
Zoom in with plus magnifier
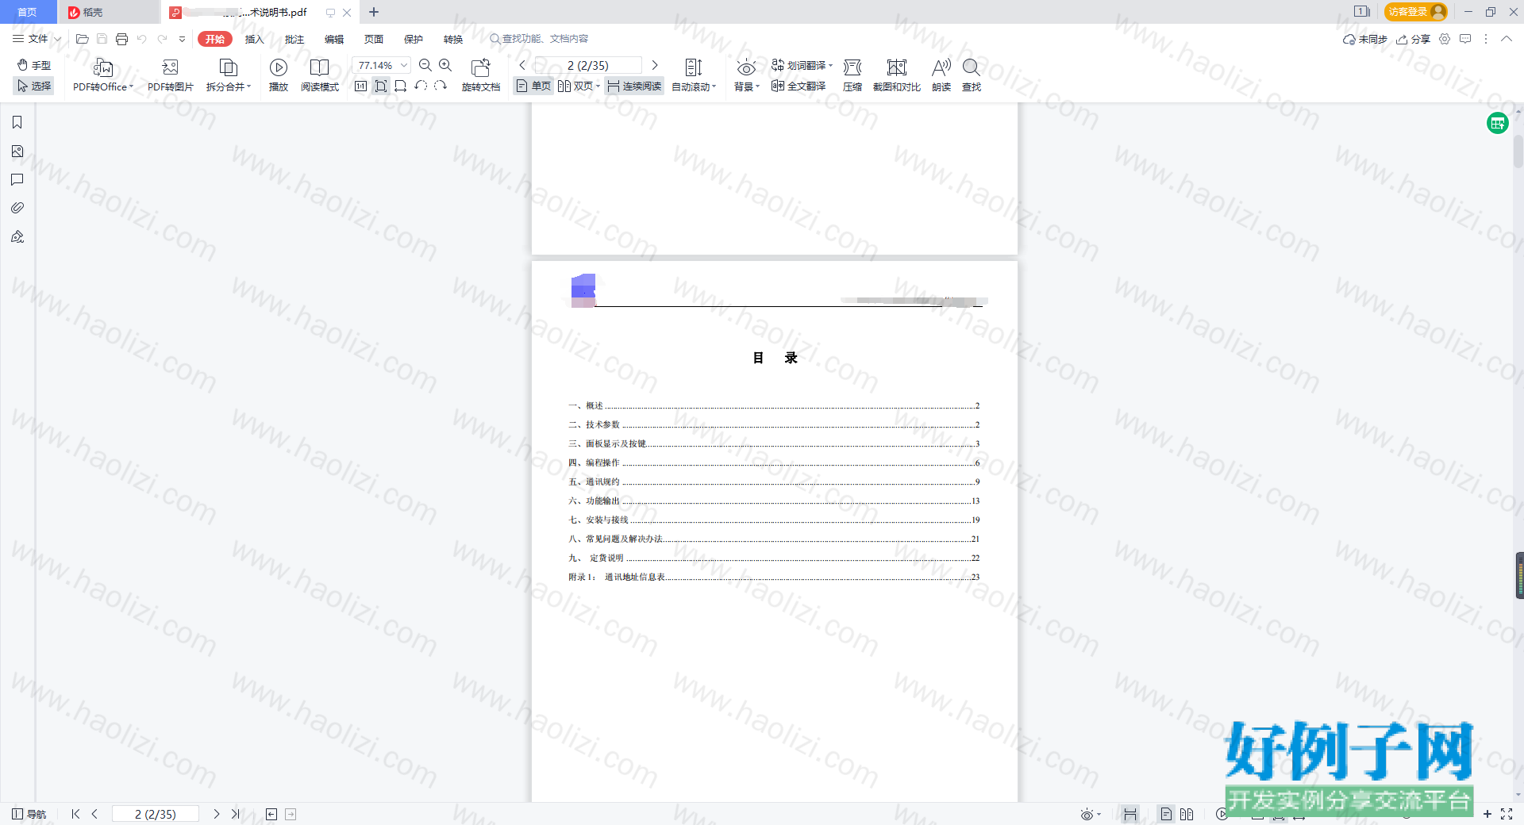pos(445,65)
